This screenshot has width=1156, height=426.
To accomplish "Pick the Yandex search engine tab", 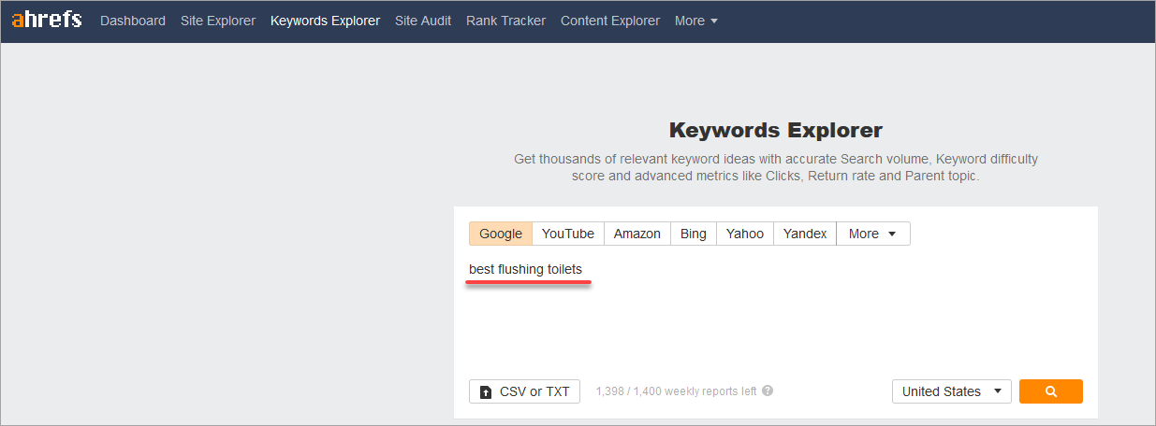I will point(805,234).
